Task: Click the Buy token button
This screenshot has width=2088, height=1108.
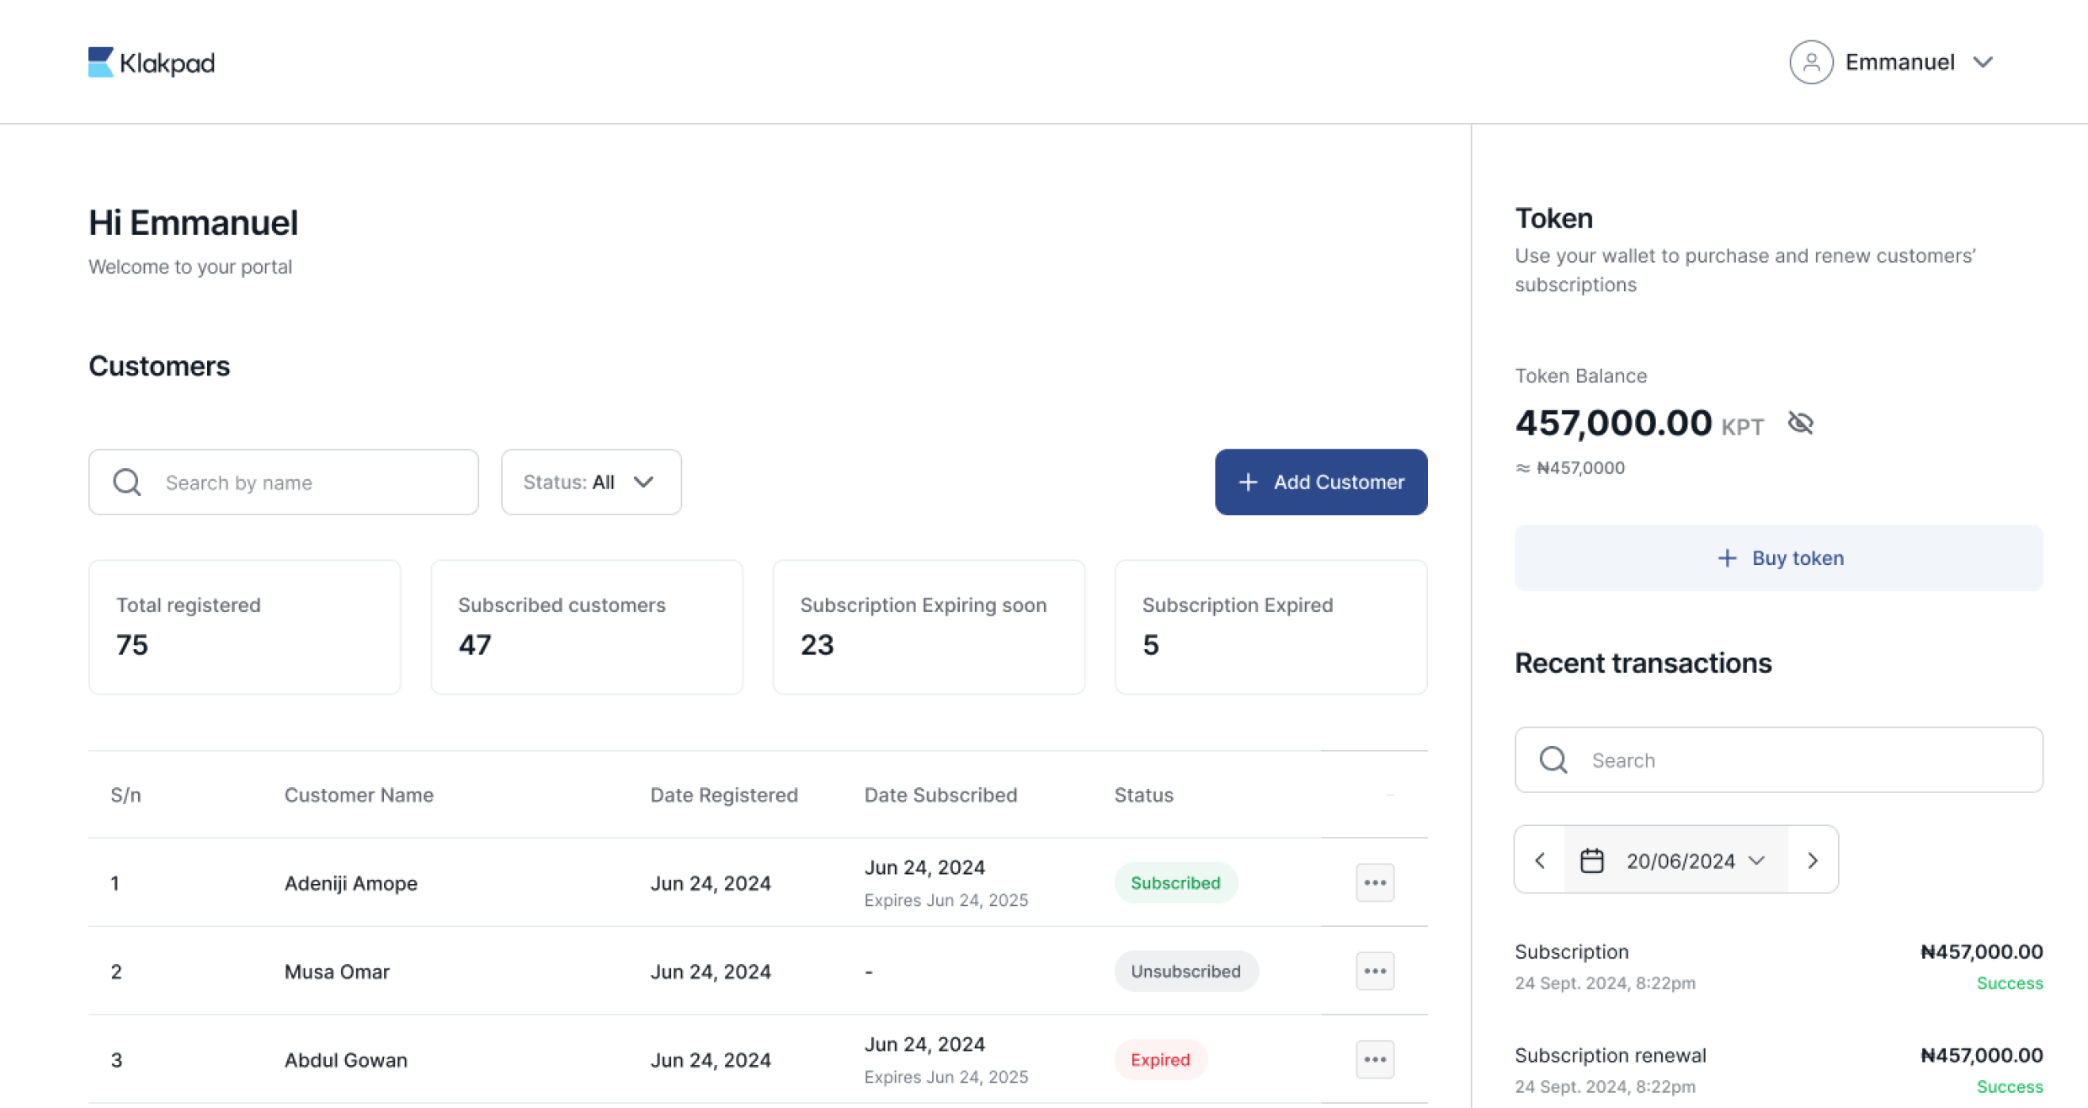Action: click(x=1778, y=557)
